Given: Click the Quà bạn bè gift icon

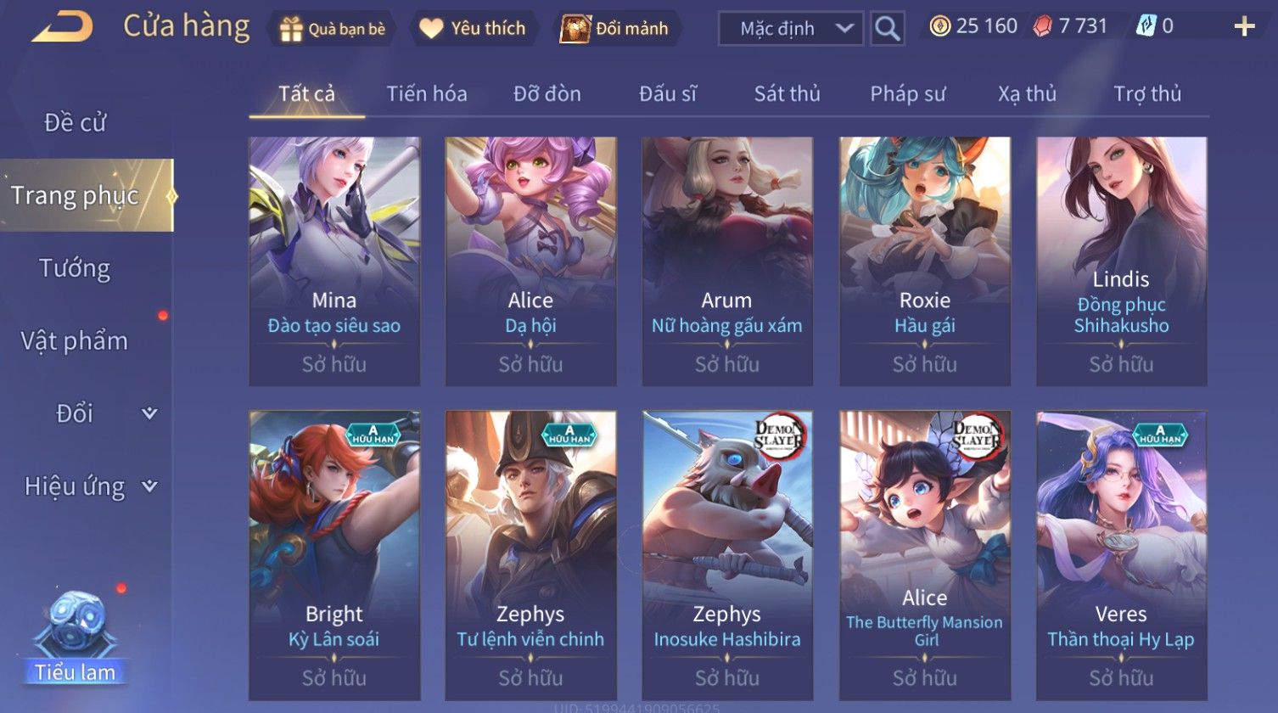Looking at the screenshot, I should 291,29.
